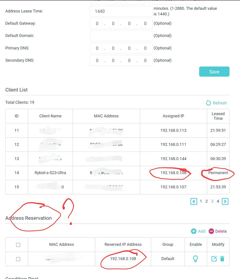The height and width of the screenshot is (279, 240).
Task: Toggle the lightbulb enable icon for 192.168.0.108
Action: 195,259
